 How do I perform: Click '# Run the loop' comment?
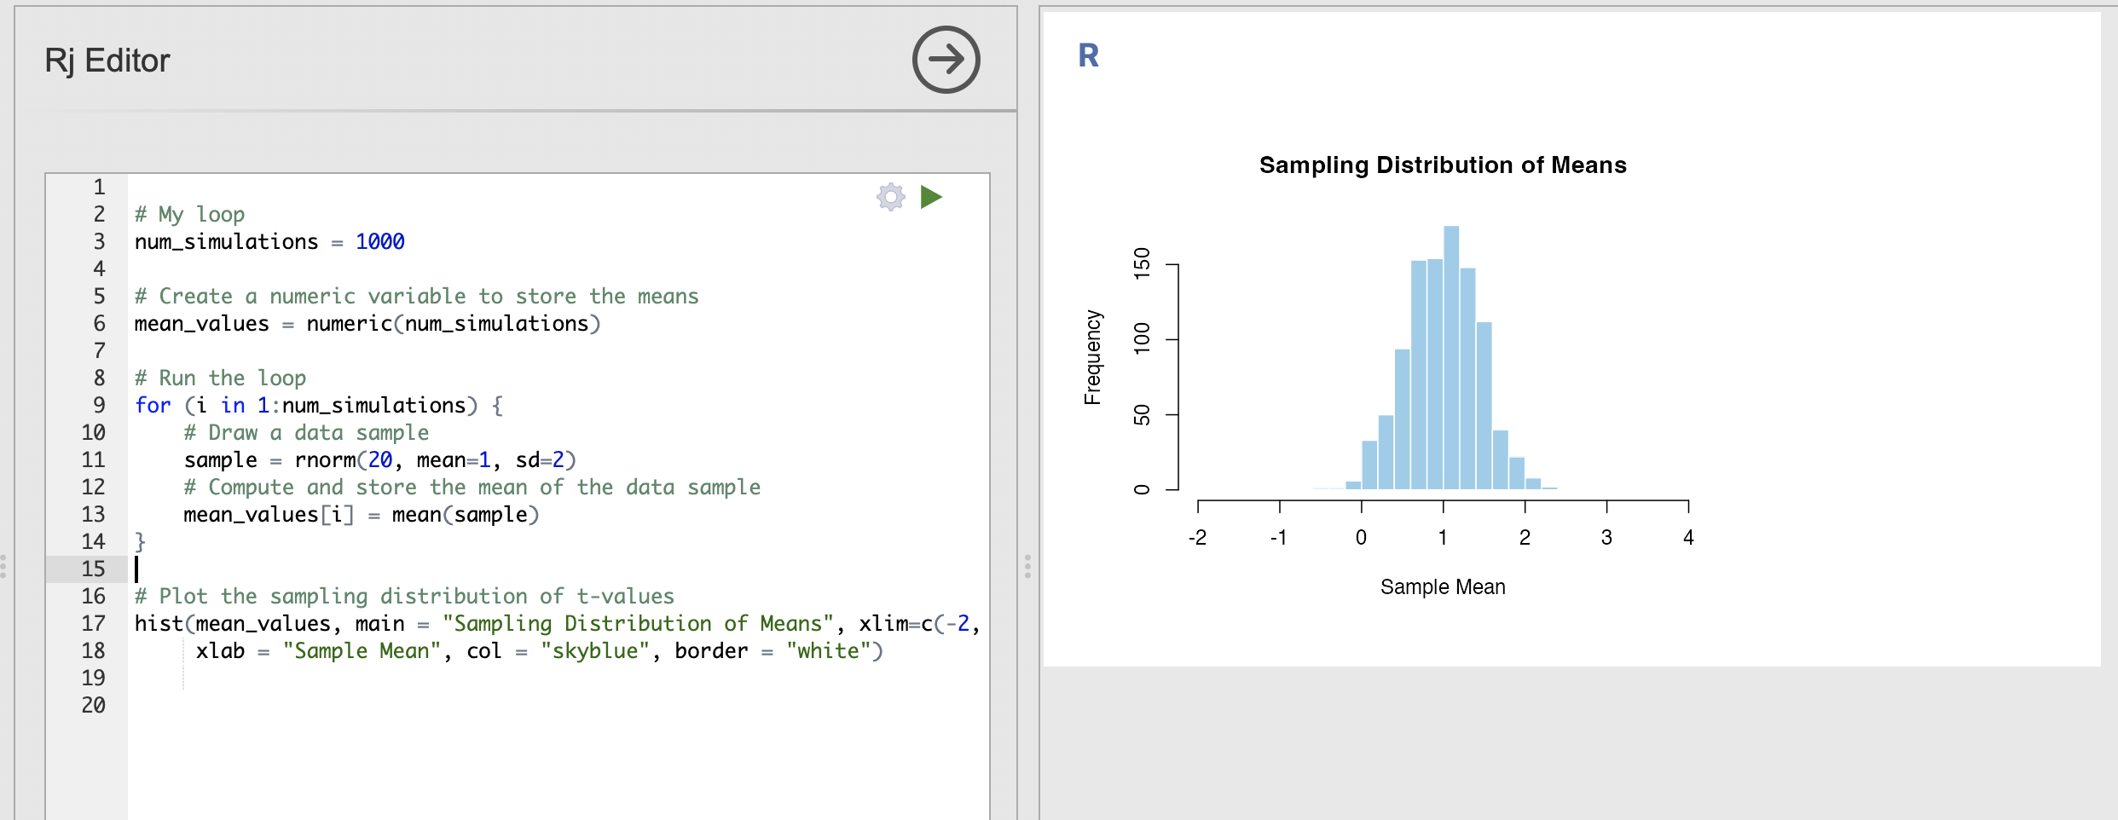pyautogui.click(x=220, y=378)
